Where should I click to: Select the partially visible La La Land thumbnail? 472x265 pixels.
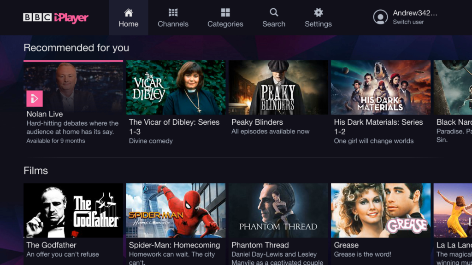pos(453,210)
